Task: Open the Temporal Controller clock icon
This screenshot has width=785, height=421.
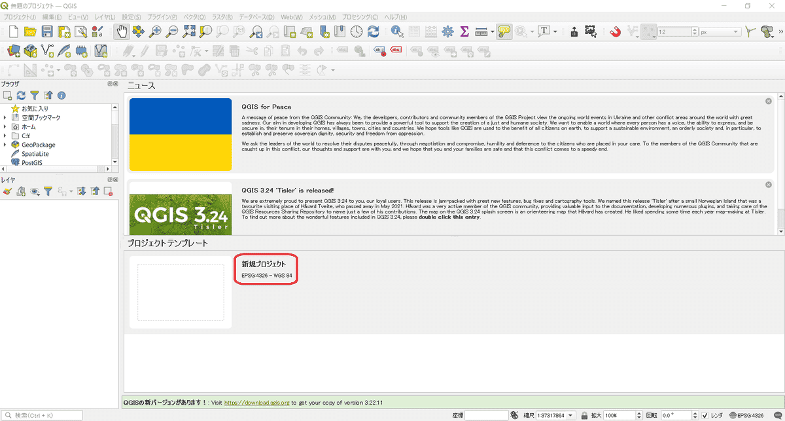Action: (357, 31)
